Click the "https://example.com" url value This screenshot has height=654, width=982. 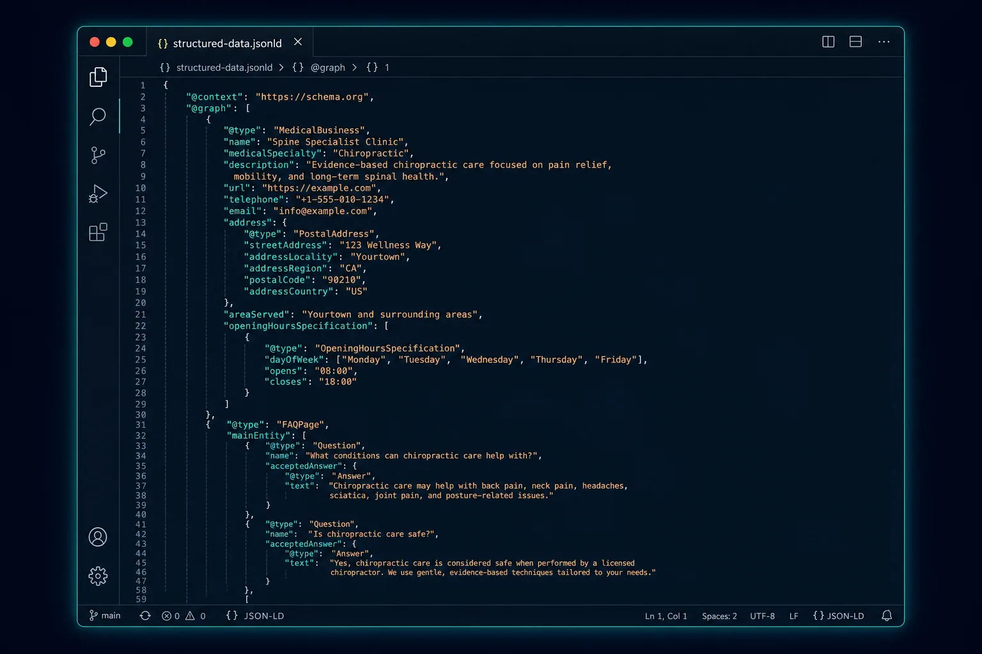click(x=320, y=188)
